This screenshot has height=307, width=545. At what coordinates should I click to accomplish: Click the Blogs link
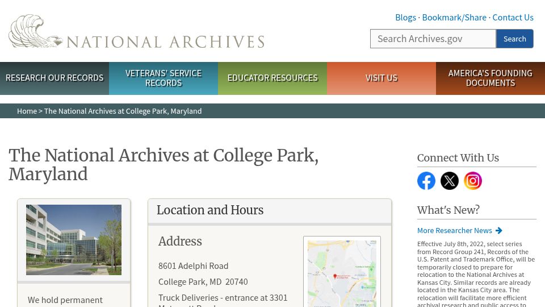pyautogui.click(x=405, y=18)
